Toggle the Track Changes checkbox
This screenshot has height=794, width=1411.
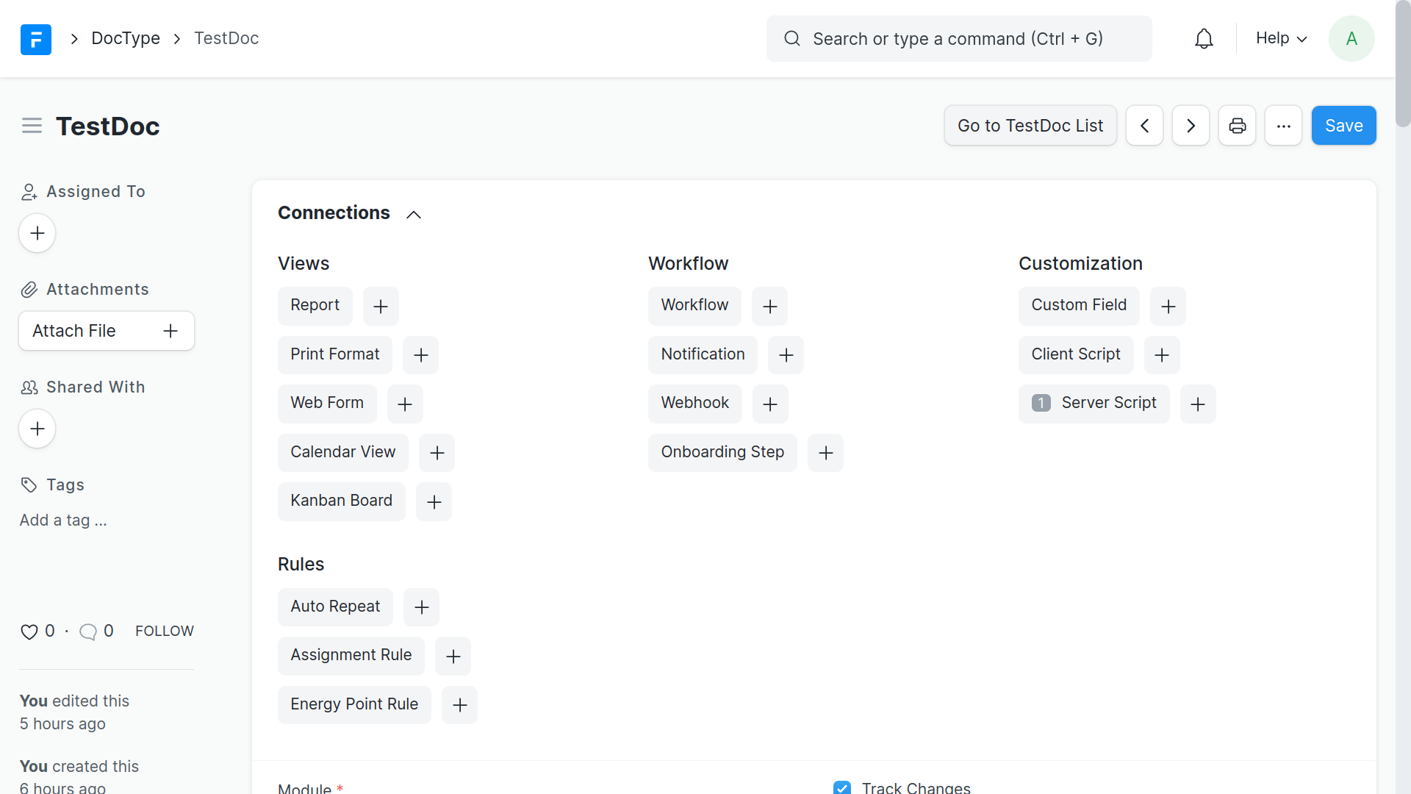pyautogui.click(x=842, y=787)
